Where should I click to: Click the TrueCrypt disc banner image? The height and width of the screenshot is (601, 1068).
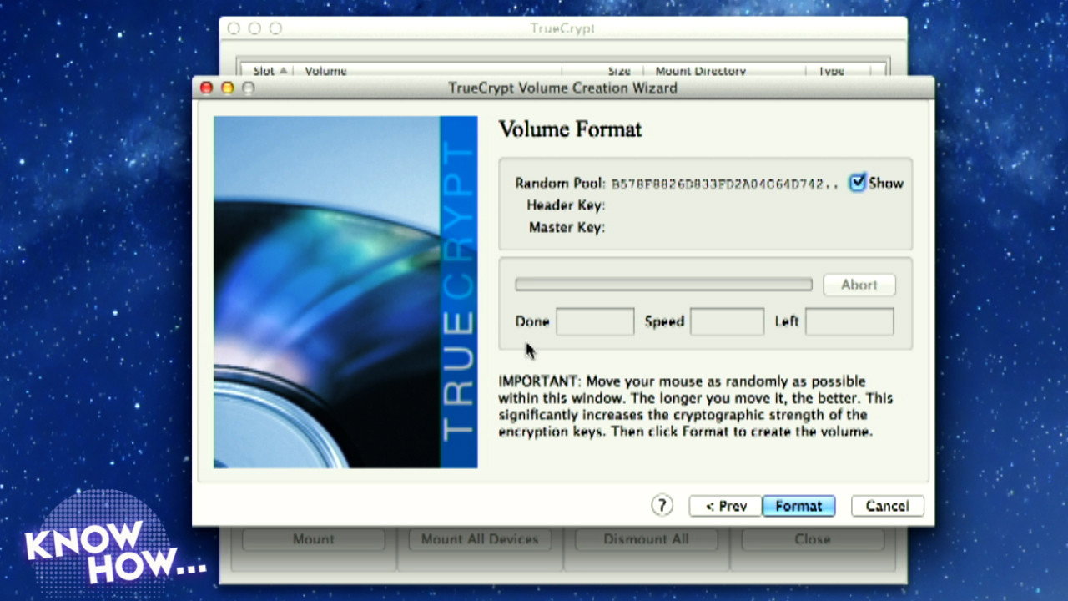(345, 291)
